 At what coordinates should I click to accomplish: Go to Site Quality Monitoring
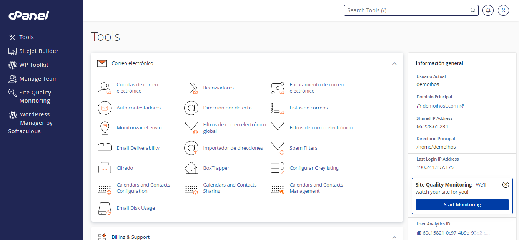(x=35, y=96)
